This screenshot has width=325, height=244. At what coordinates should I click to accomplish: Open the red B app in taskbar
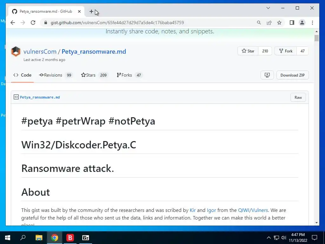70,238
